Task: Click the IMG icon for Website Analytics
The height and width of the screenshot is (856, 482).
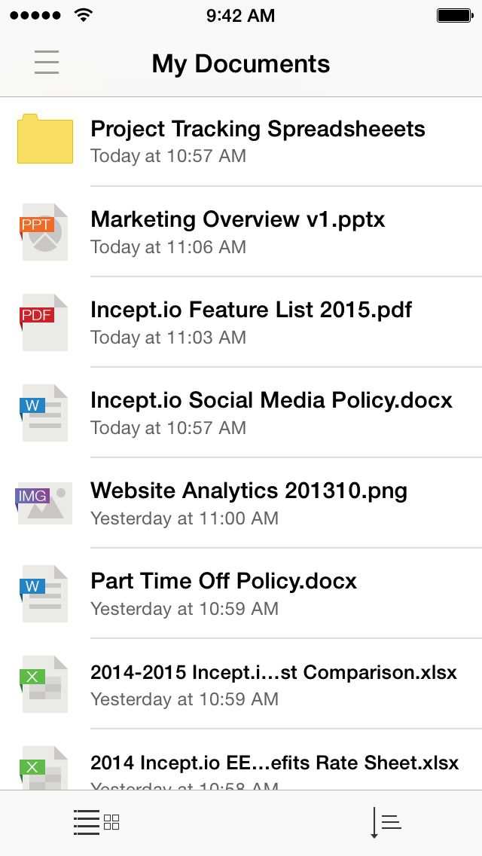Action: click(43, 503)
